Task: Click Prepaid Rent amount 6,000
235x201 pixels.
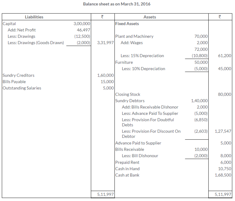Action: pyautogui.click(x=226, y=163)
